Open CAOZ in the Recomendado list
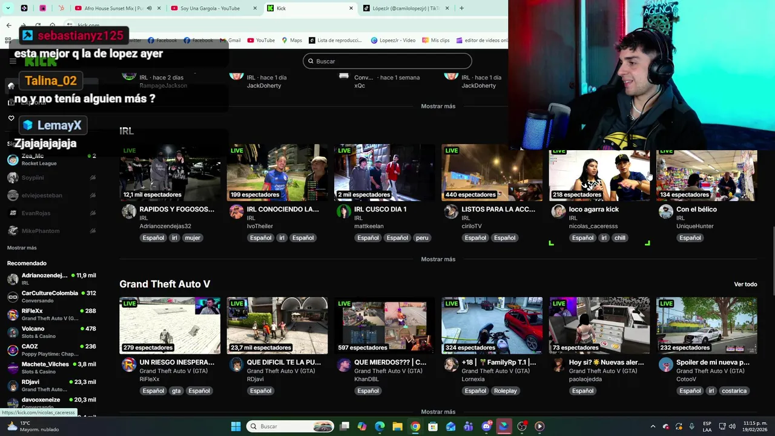The height and width of the screenshot is (436, 775). (51, 350)
